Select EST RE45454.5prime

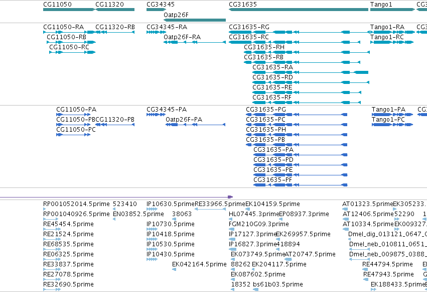click(68, 224)
